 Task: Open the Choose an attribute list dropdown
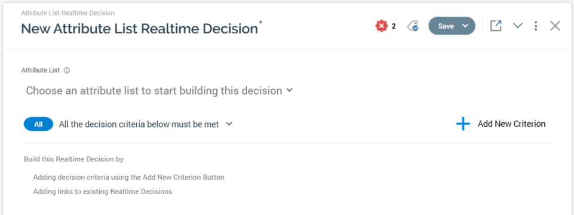[159, 91]
